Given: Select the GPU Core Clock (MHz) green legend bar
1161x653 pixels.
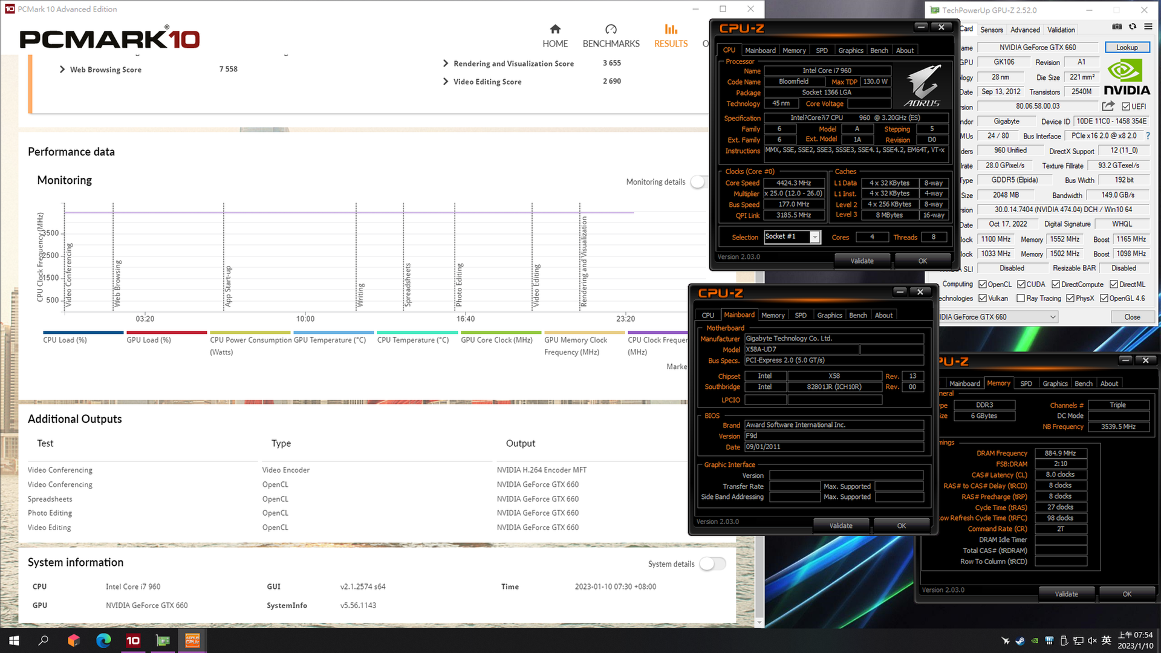Looking at the screenshot, I should click(x=500, y=333).
